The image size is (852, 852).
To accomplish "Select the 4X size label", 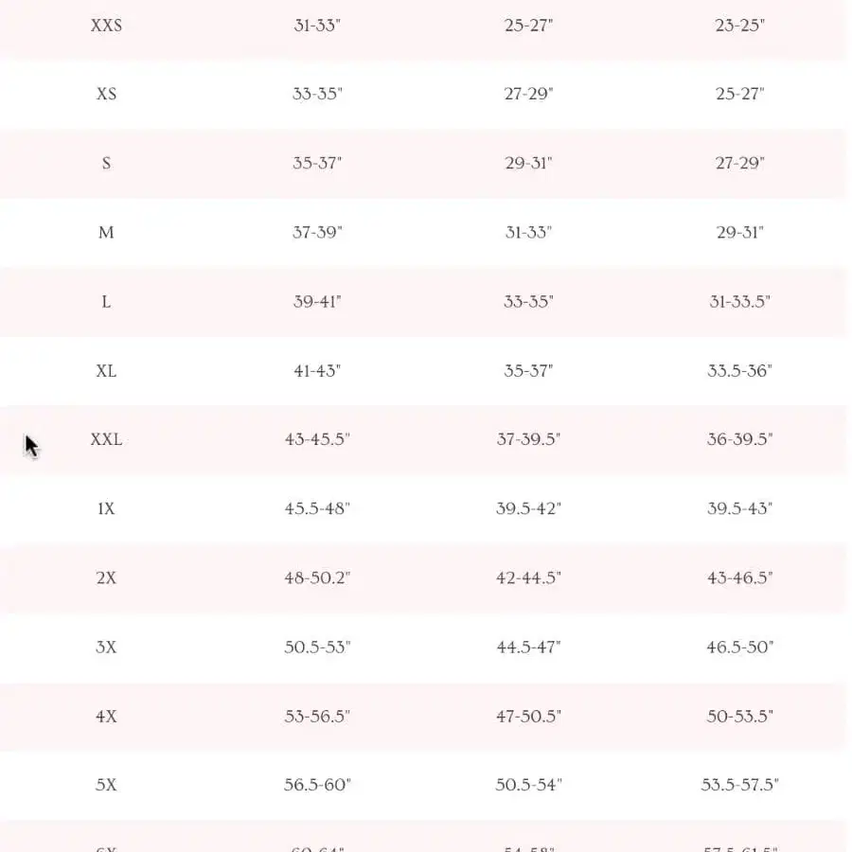I will point(106,717).
